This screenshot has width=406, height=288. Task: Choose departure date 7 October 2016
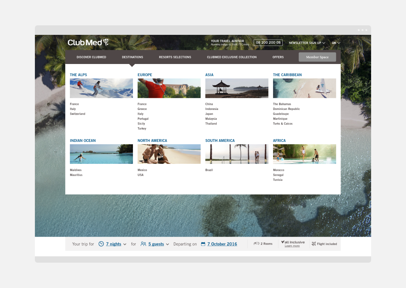(x=222, y=244)
